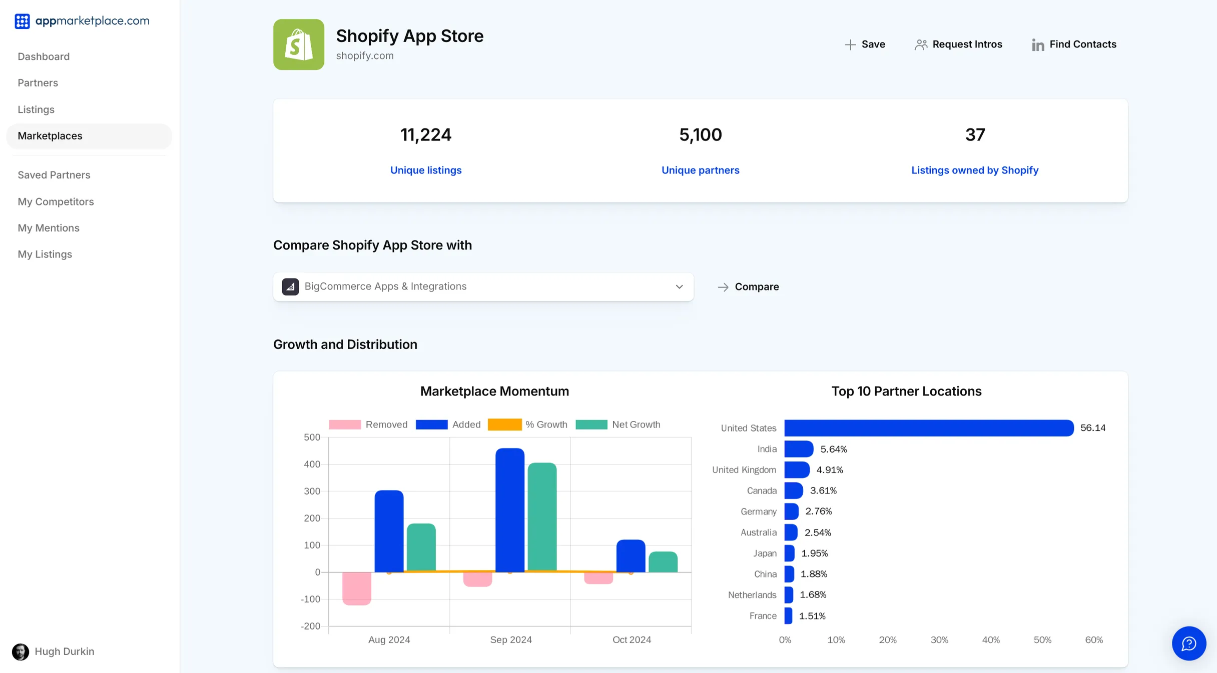1217x673 pixels.
Task: Toggle the Net Growth legend swatch
Action: (x=591, y=424)
